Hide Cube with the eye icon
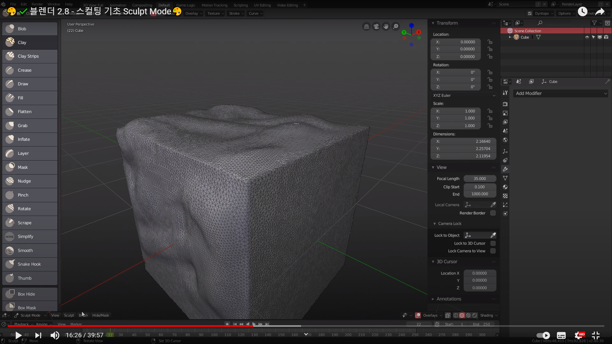 [587, 37]
